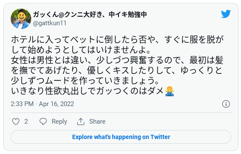The width and height of the screenshot is (241, 154).
Task: Click the crossed-arms person emoji in the tweet
Action: point(170,91)
